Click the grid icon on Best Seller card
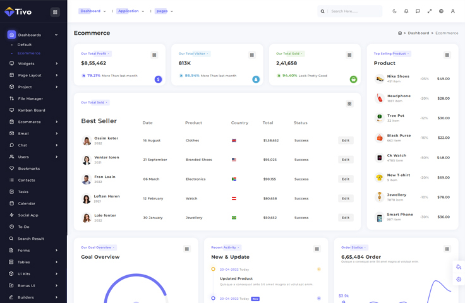The height and width of the screenshot is (303, 465). [349, 104]
